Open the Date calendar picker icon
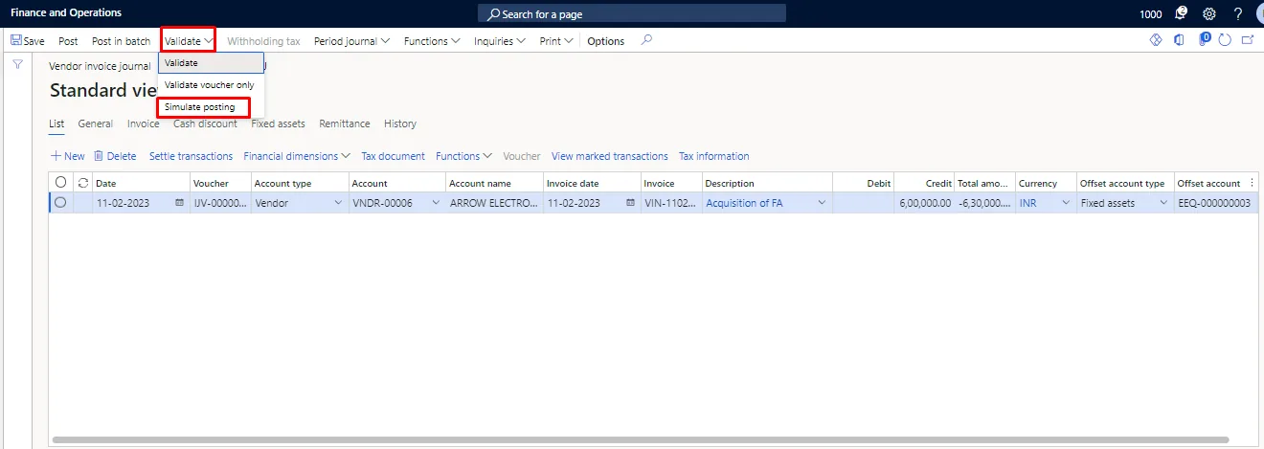This screenshot has height=449, width=1264. [179, 203]
